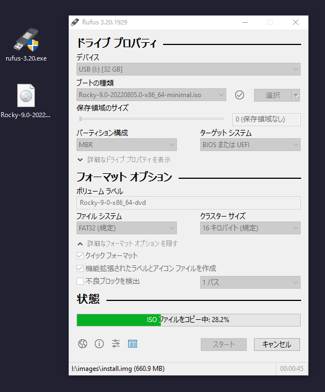This screenshot has height=392, width=325.
Task: Select the Rocky-9.0 ISO desktop file
Action: tap(26, 101)
